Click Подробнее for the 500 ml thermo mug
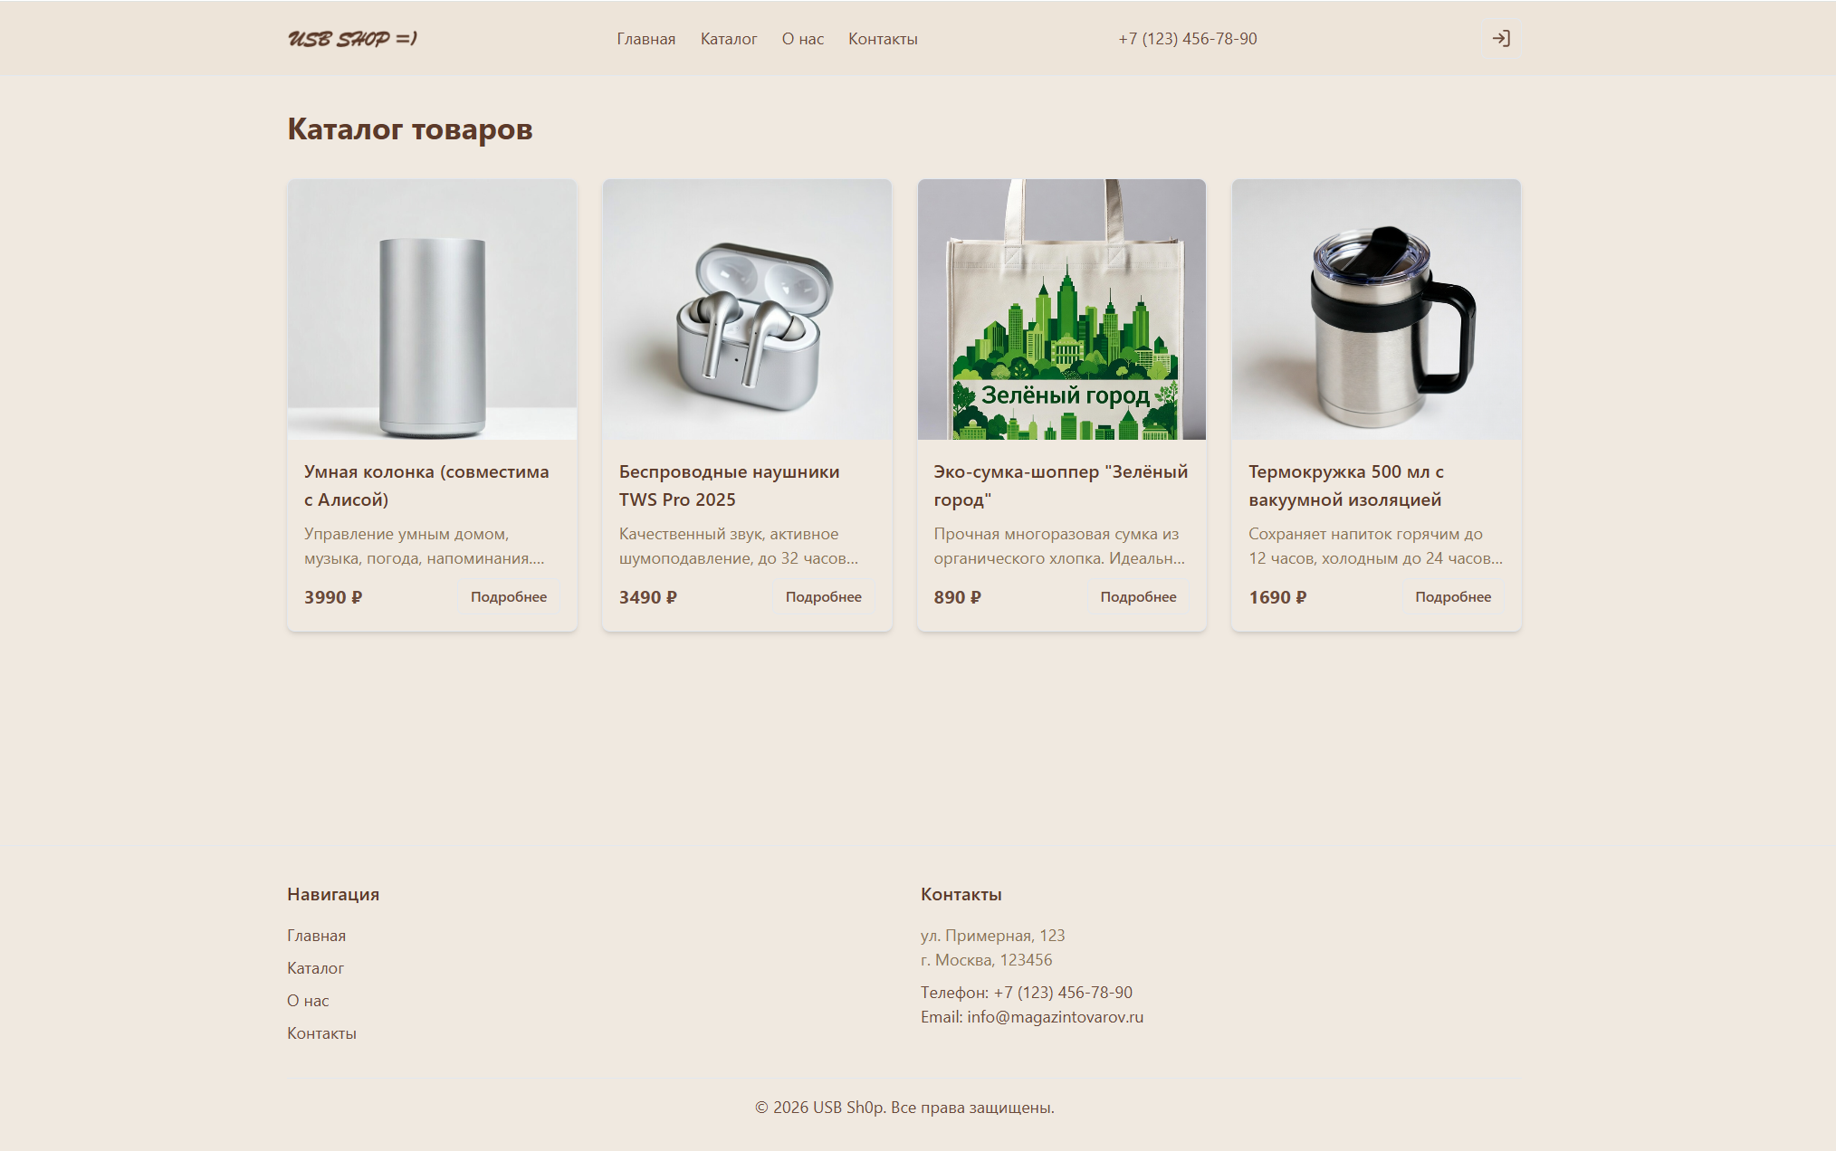Screen dimensions: 1836x1151 (1453, 597)
